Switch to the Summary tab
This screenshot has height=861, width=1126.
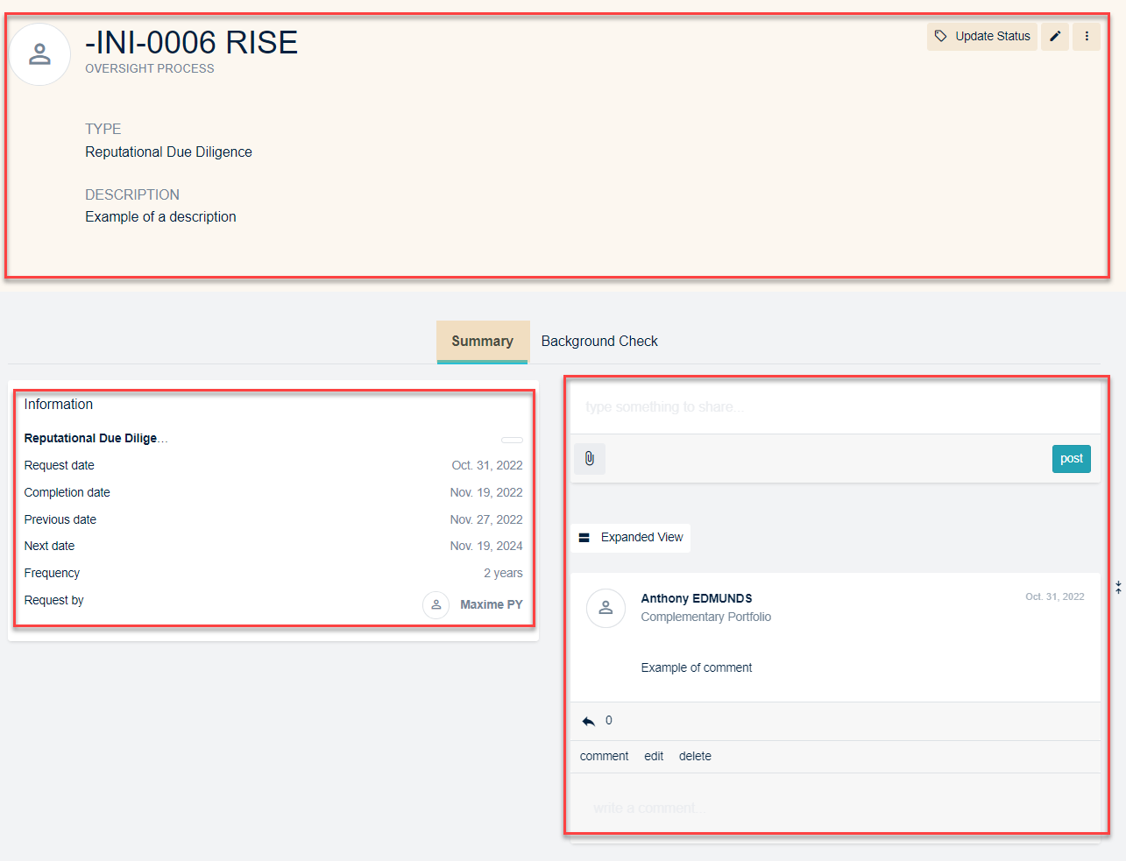482,342
